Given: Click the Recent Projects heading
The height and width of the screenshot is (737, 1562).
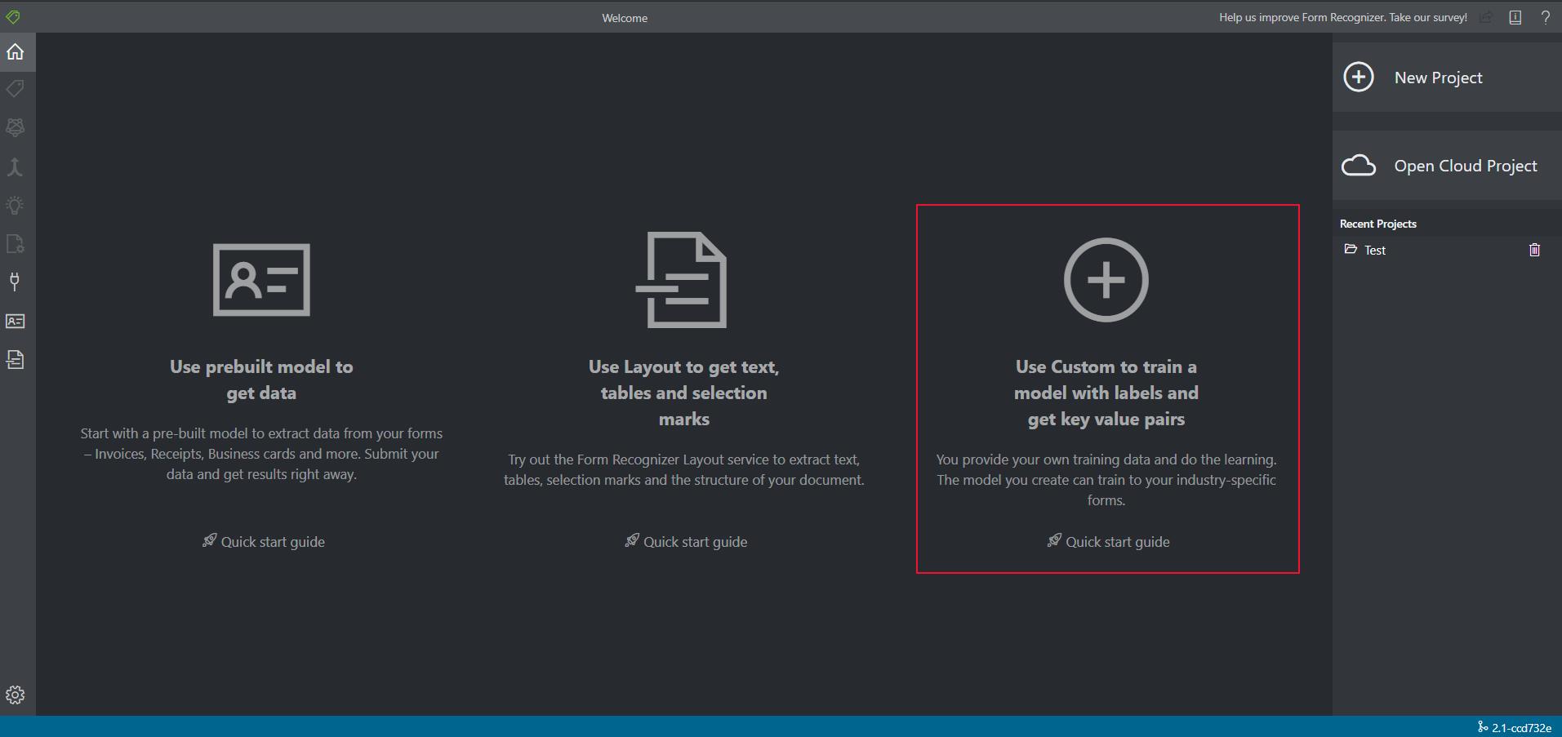Looking at the screenshot, I should [1378, 224].
